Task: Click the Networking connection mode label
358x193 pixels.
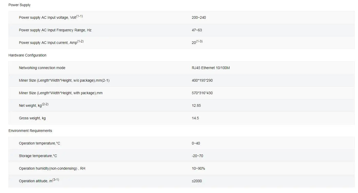Action: tap(42, 68)
